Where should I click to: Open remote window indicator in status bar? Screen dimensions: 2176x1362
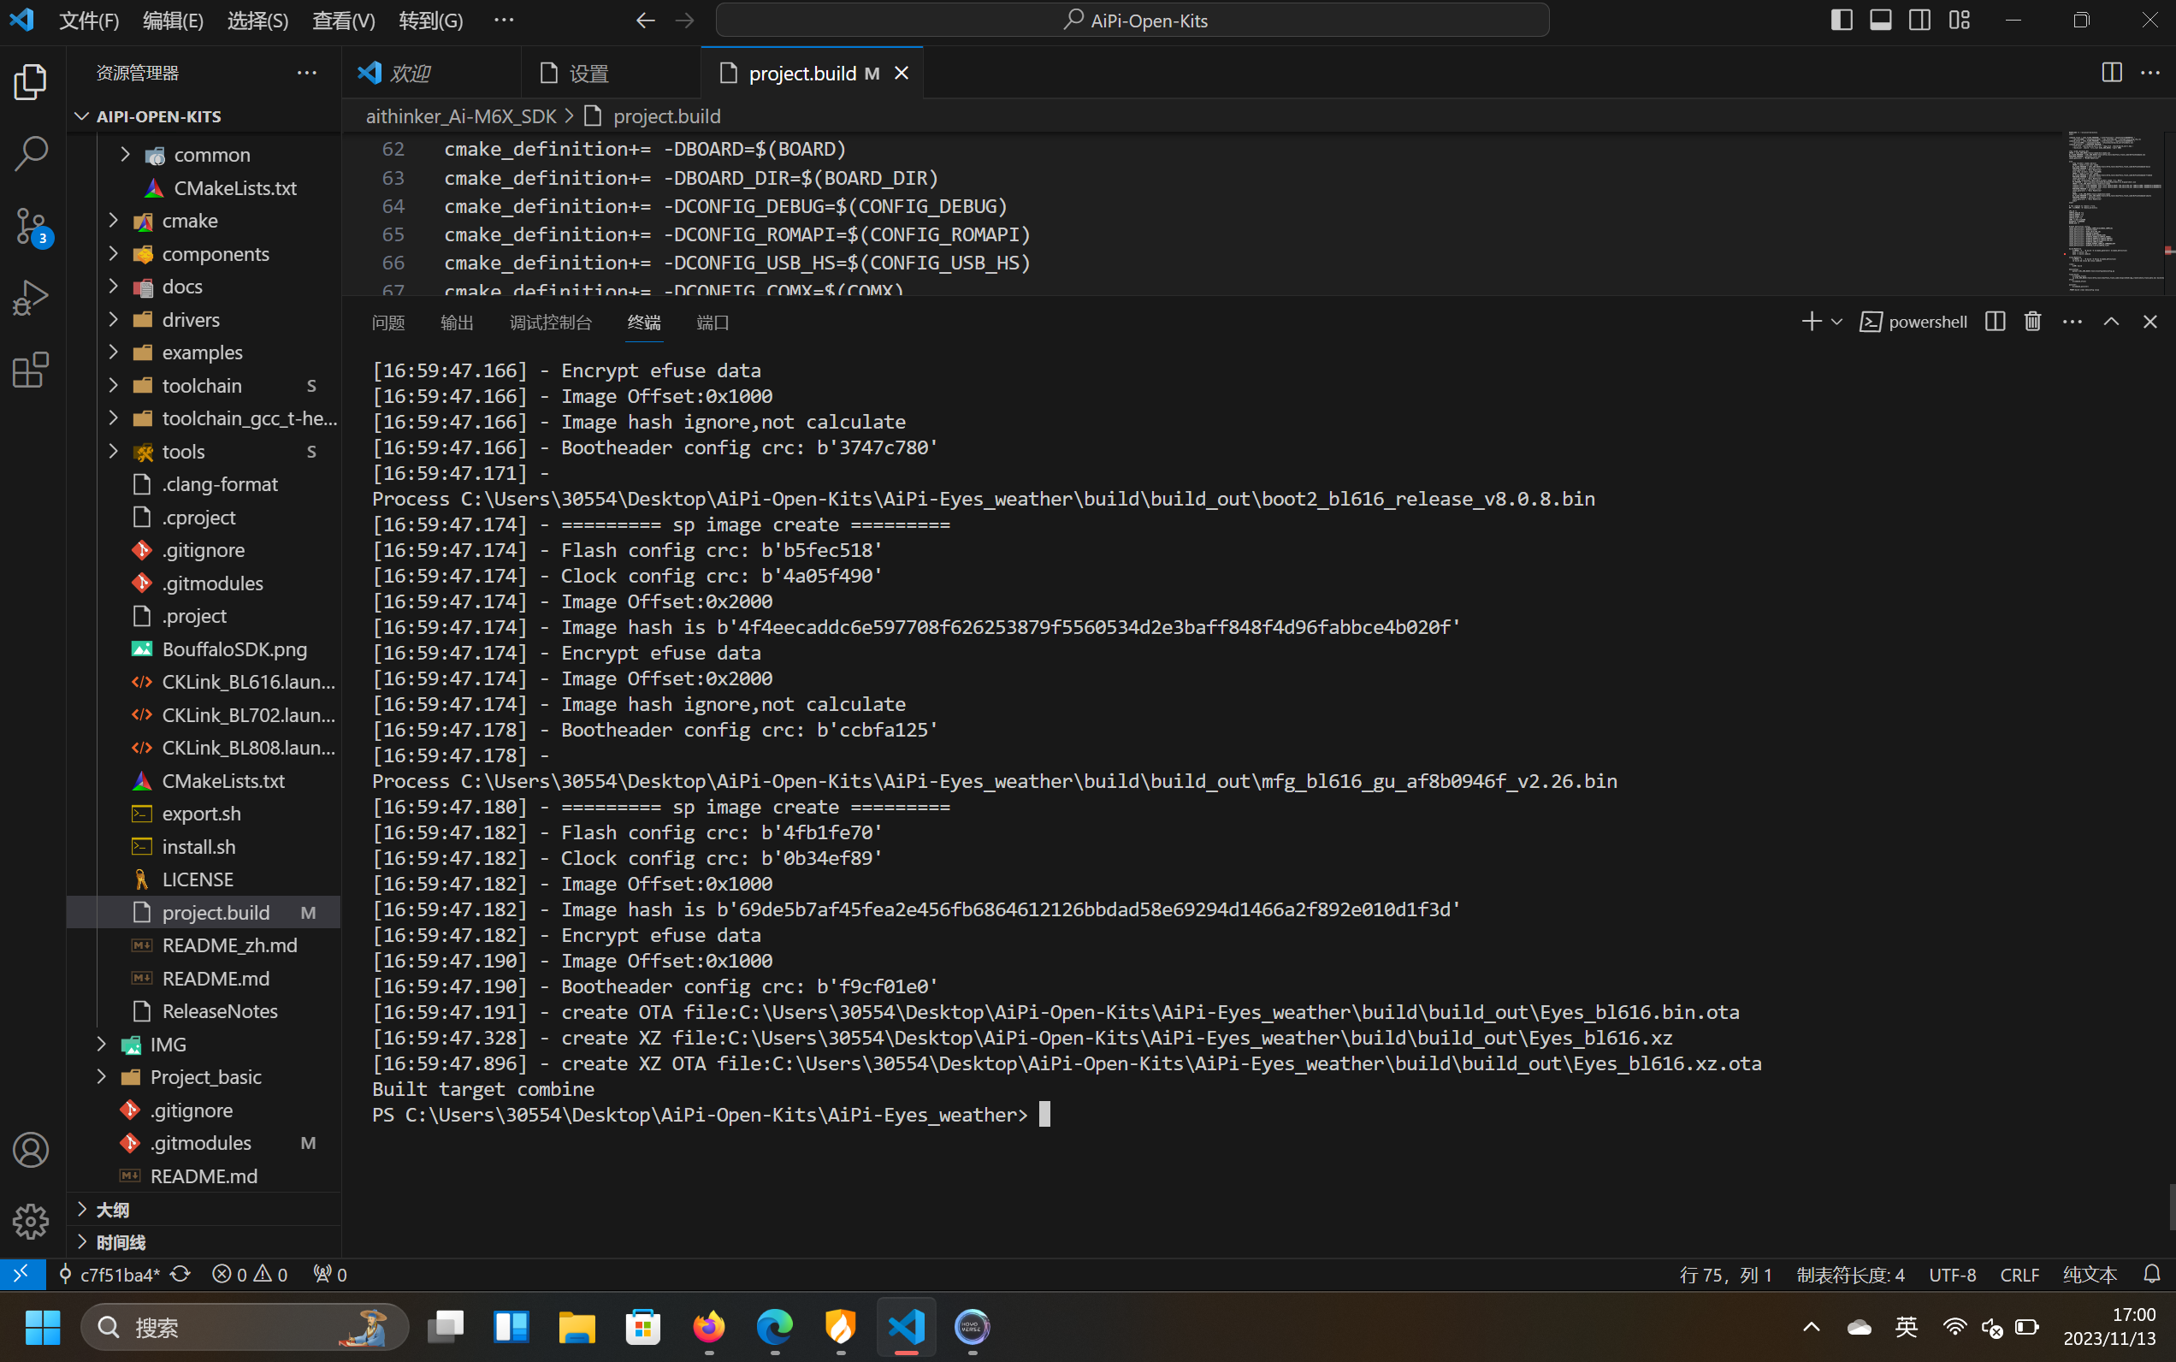(x=21, y=1274)
